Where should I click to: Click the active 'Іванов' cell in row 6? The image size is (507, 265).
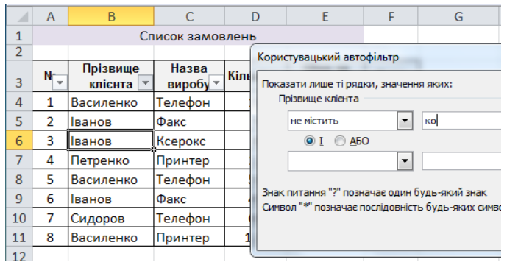pyautogui.click(x=111, y=141)
